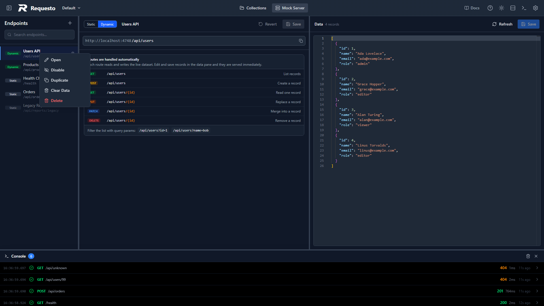Switch to the Mock Server tab
The width and height of the screenshot is (544, 306).
[290, 8]
